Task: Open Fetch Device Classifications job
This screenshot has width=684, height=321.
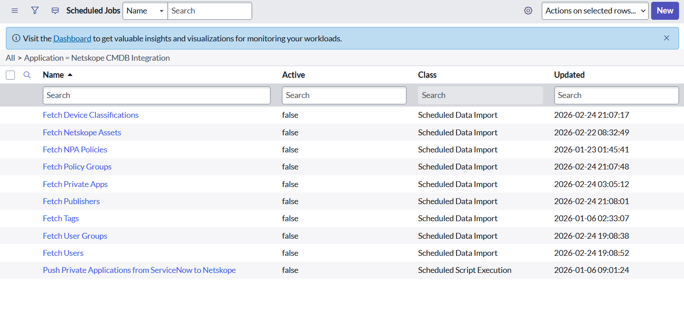Action: [91, 115]
